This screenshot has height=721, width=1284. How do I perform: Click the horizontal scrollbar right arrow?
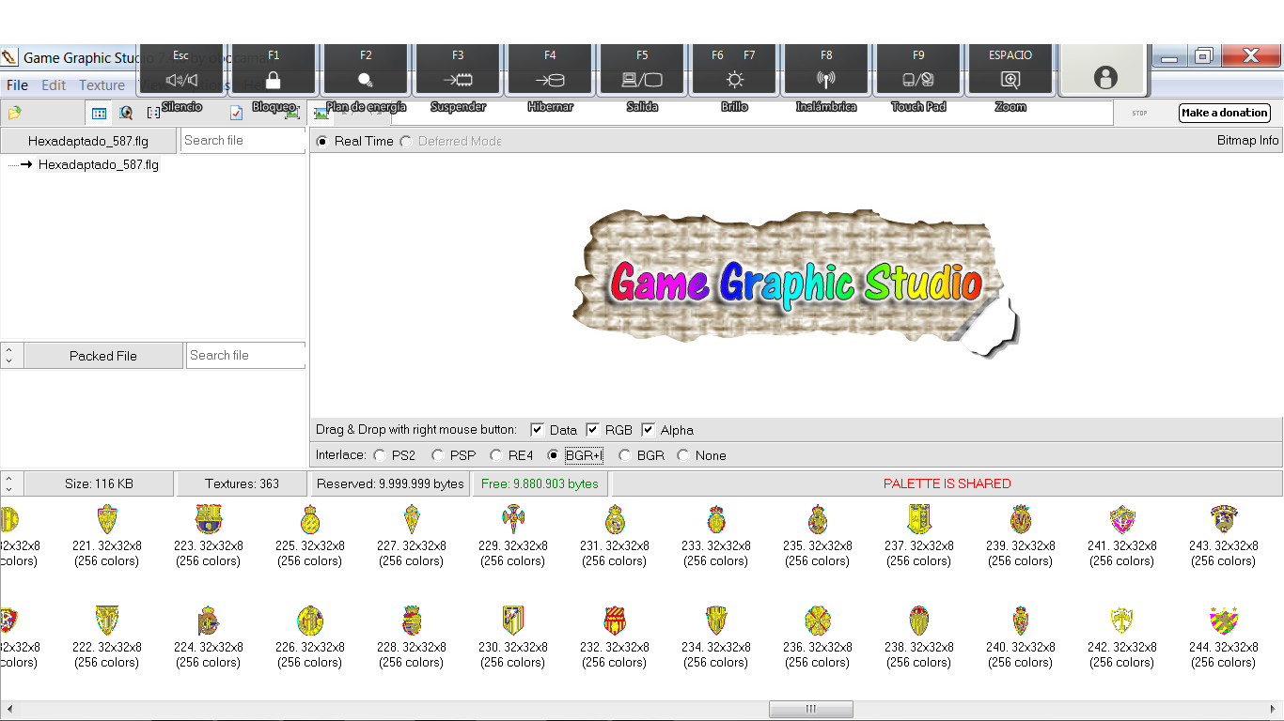(1276, 709)
